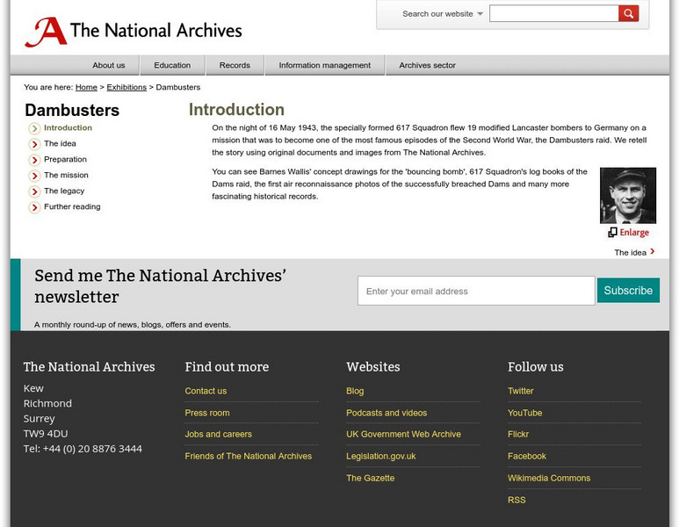Image resolution: width=679 pixels, height=527 pixels.
Task: Click the Find out more footer heading
Action: (x=227, y=367)
